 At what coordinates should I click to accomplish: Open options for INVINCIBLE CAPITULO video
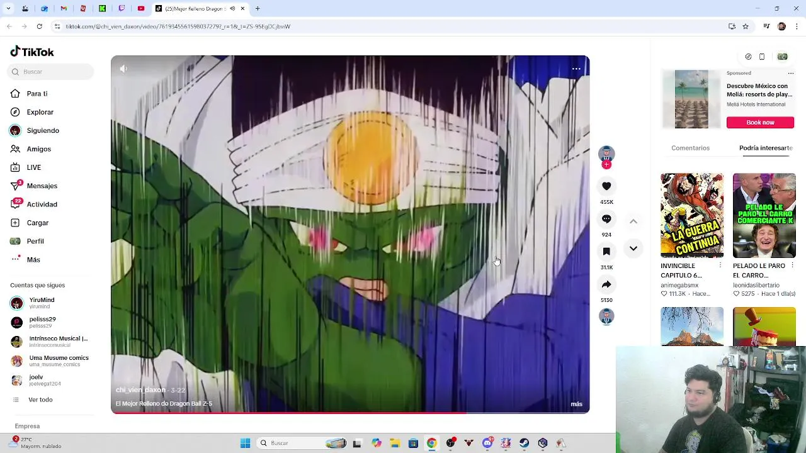point(720,266)
